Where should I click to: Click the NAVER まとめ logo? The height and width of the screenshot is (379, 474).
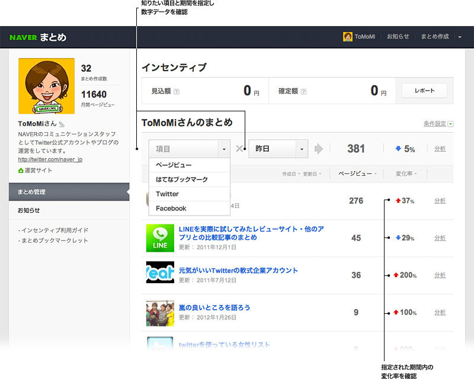(38, 37)
